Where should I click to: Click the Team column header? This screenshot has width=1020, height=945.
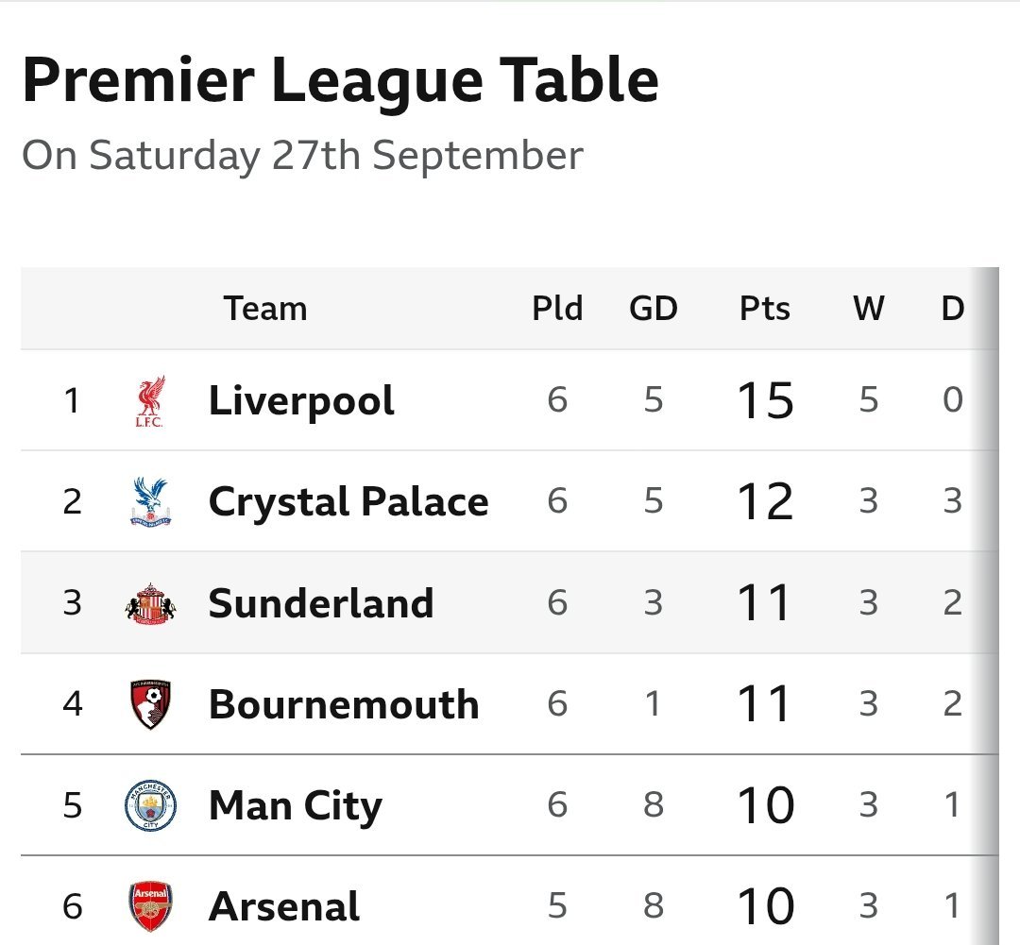tap(265, 309)
